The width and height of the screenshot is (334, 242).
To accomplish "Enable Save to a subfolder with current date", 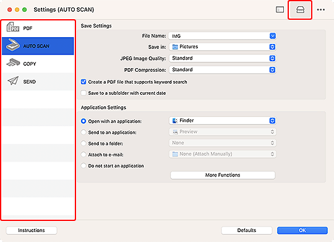I will pos(83,93).
